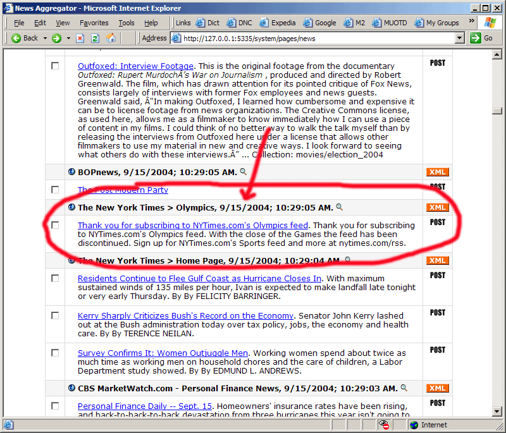Click XML icon for CBS MarketWatch feed
The width and height of the screenshot is (506, 433).
click(437, 388)
